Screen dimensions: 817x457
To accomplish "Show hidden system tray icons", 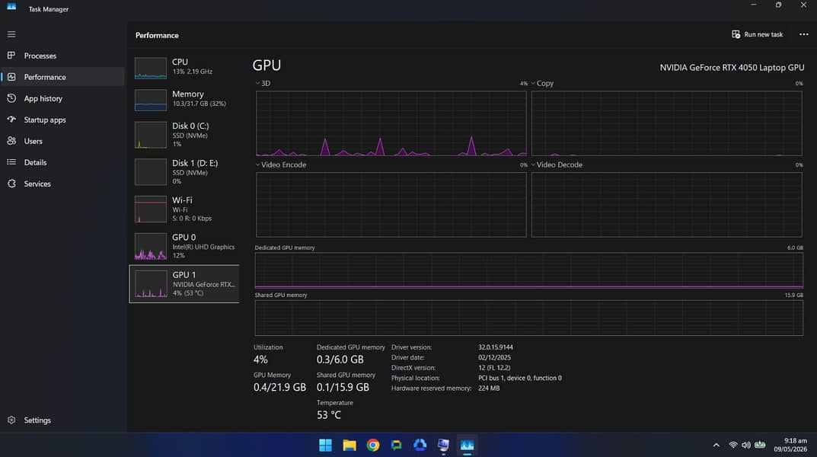I will coord(716,445).
